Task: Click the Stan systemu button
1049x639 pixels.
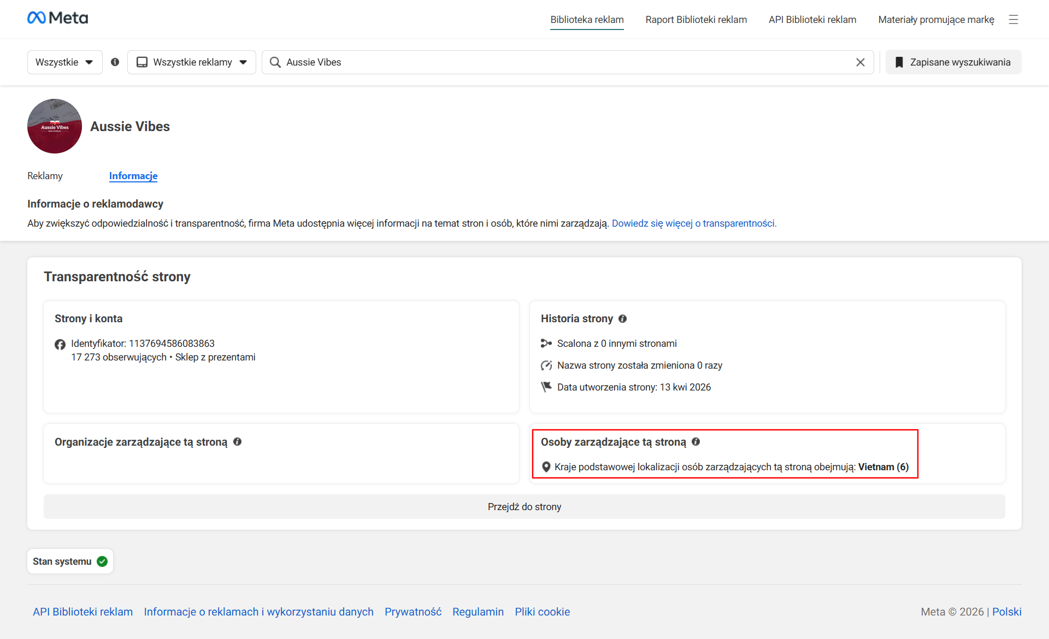Action: (x=70, y=561)
